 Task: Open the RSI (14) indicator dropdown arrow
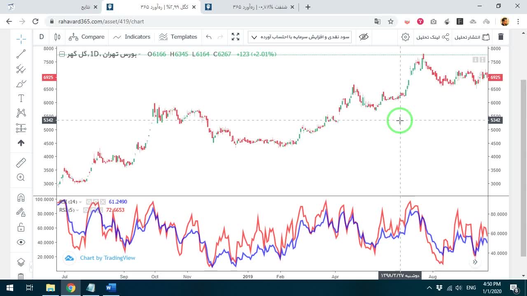click(80, 202)
